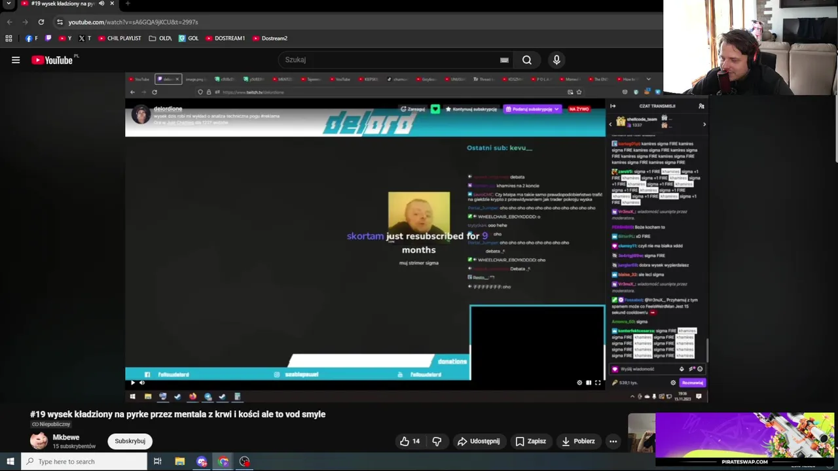Screen dimensions: 838x471
Task: Toggle theater mode in video player
Action: [589, 383]
